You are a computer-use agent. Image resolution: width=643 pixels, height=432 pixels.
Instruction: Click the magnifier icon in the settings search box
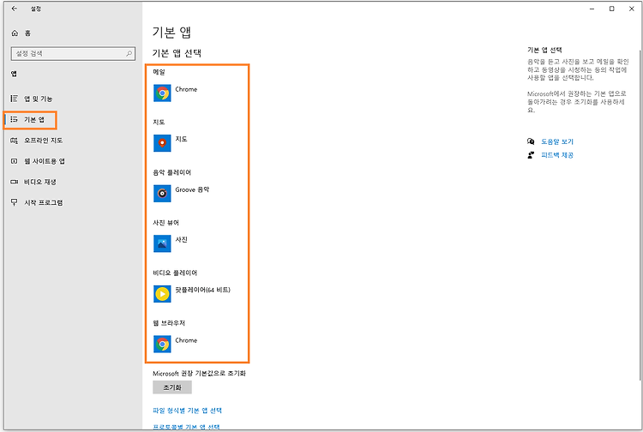(129, 53)
